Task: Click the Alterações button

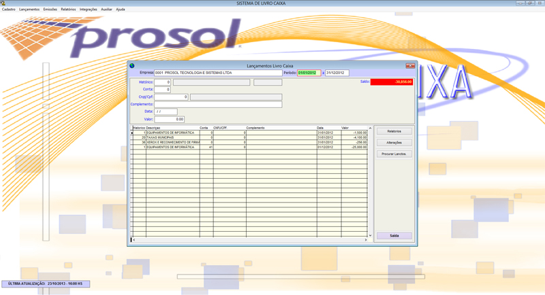Action: (394, 143)
